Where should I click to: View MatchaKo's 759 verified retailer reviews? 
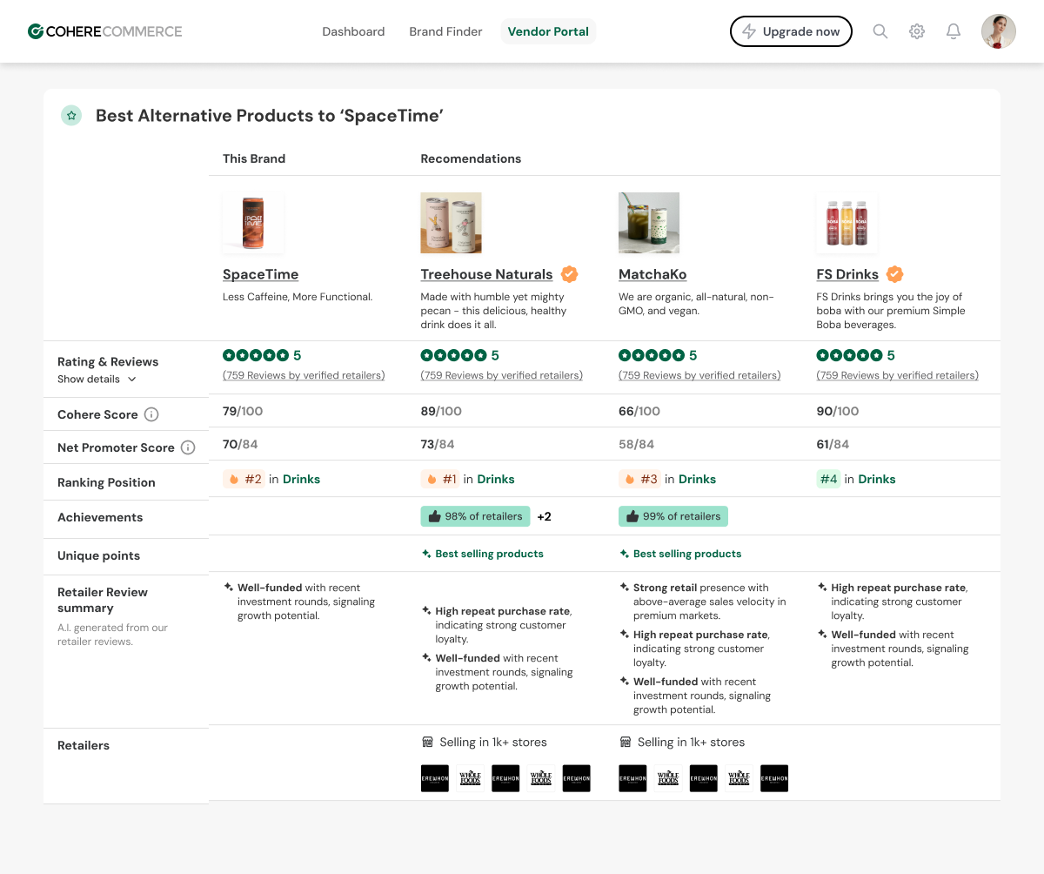(699, 375)
